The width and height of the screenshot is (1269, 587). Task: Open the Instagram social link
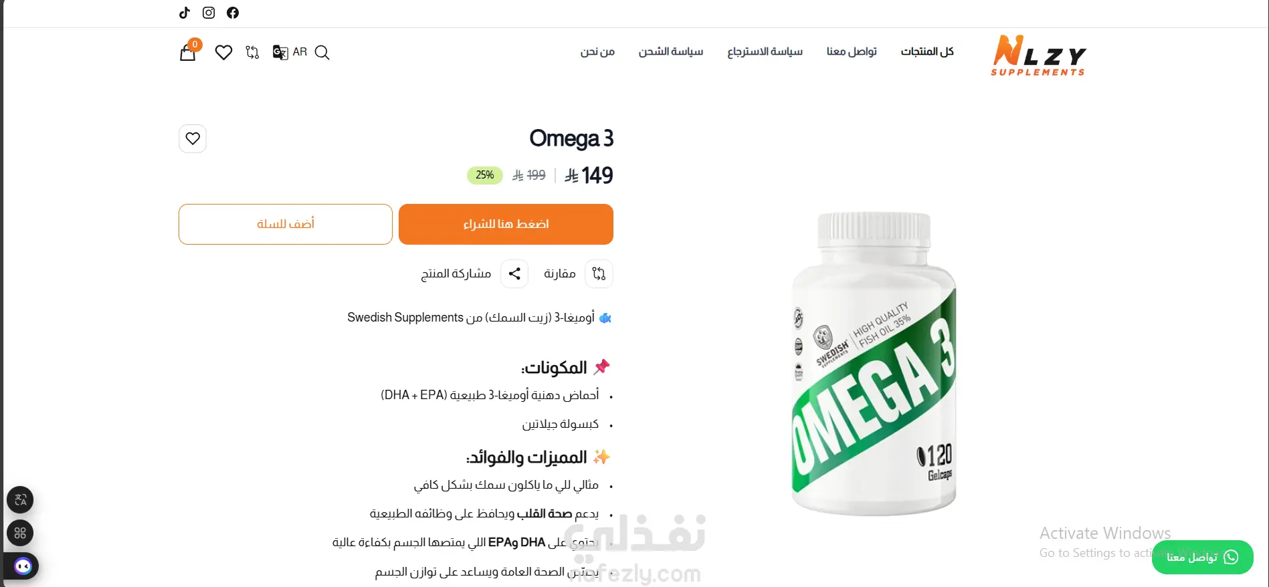(x=209, y=13)
